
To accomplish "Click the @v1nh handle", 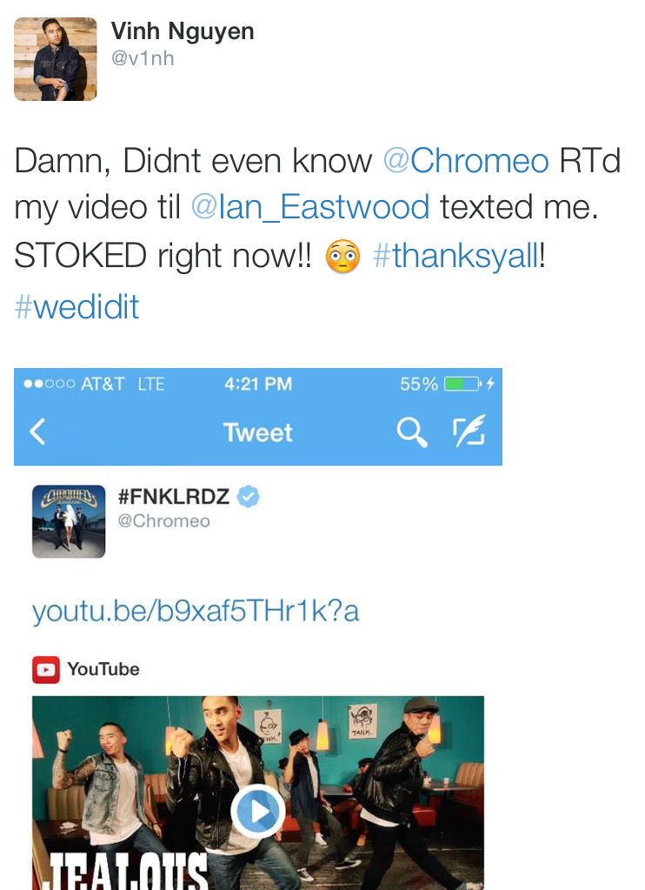I will tap(143, 58).
